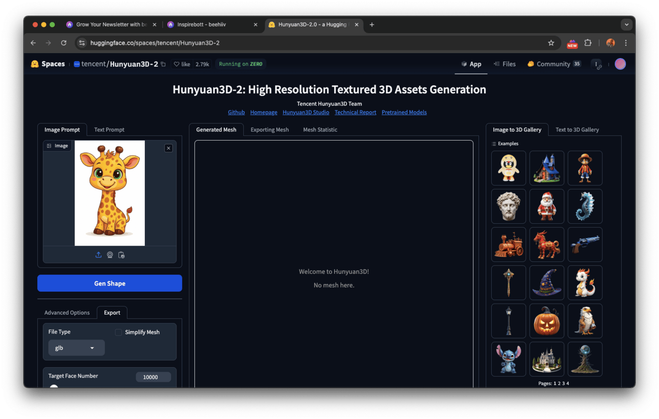
Task: Select the Export tab
Action: click(x=112, y=312)
